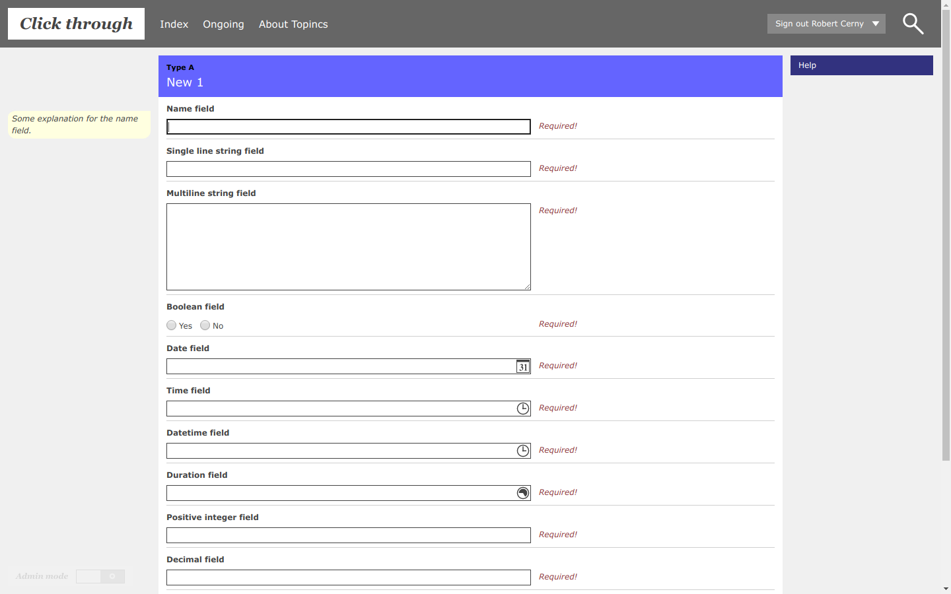This screenshot has height=594, width=951.
Task: Toggle the Admin mode switch
Action: (100, 576)
